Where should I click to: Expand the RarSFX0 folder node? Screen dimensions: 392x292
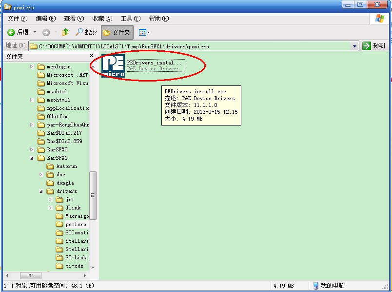(x=32, y=149)
